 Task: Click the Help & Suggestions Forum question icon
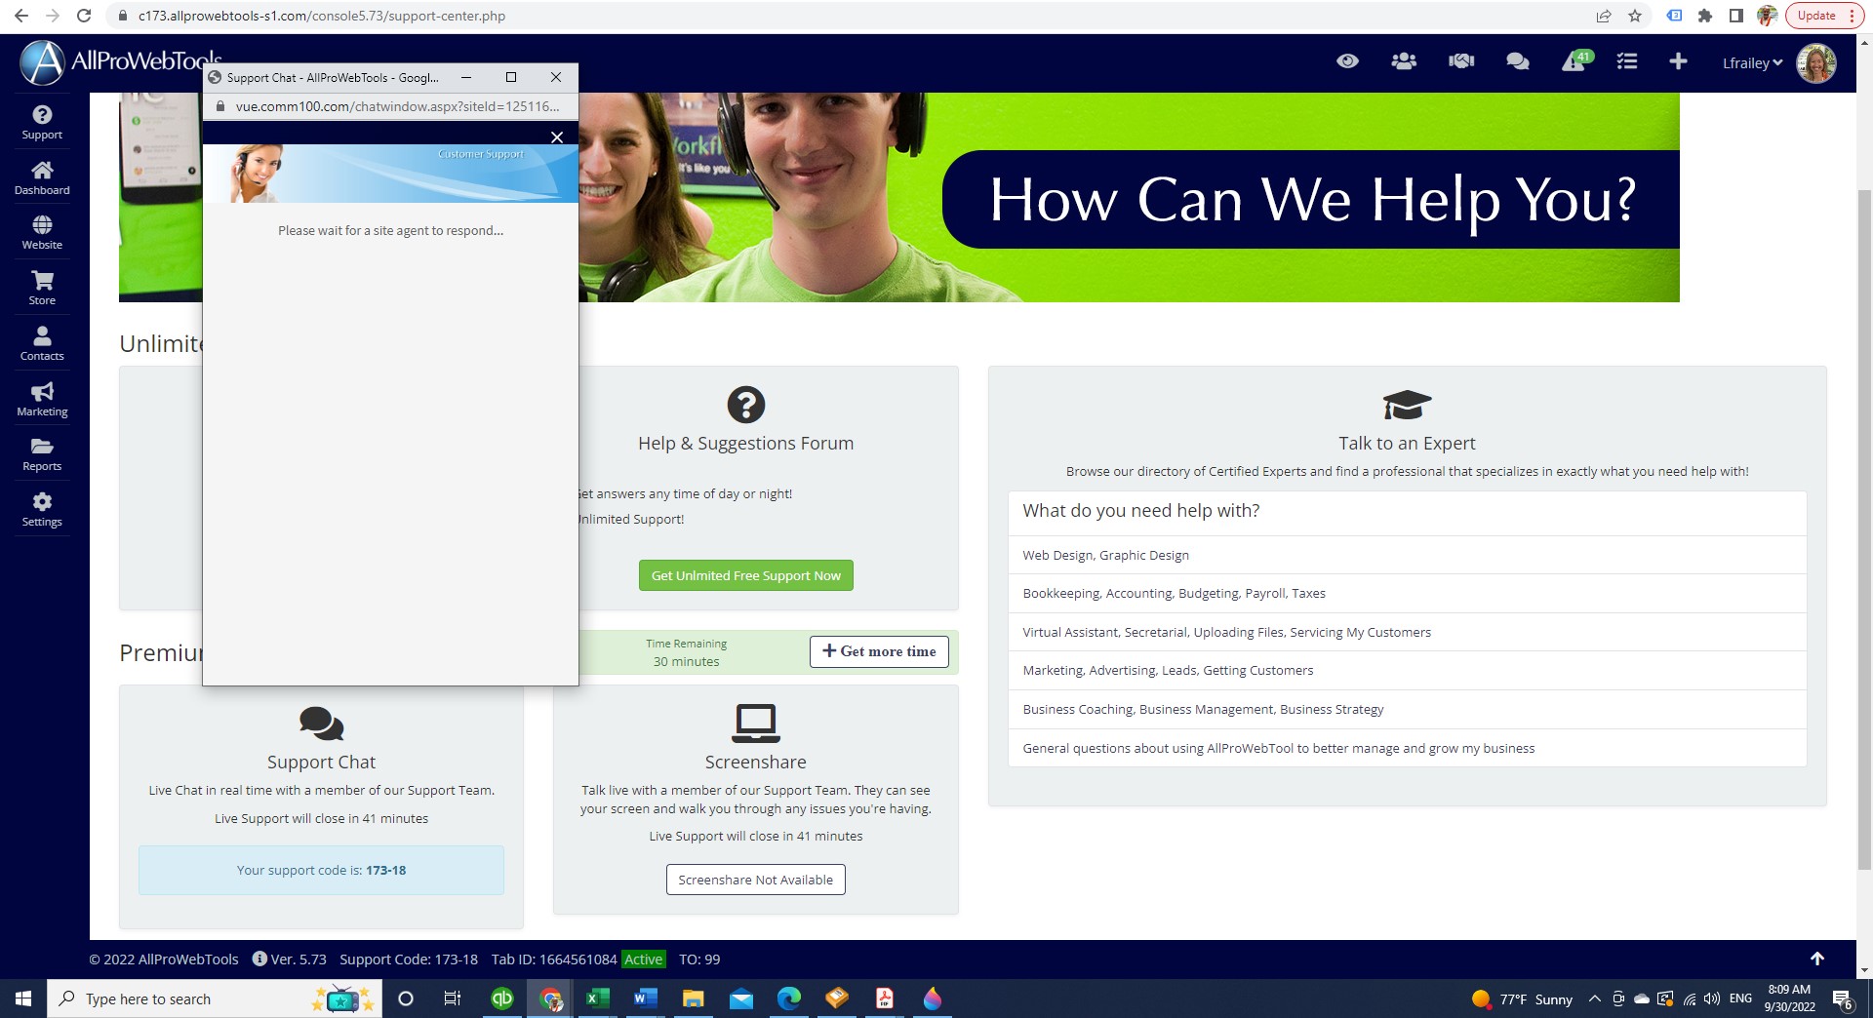pyautogui.click(x=746, y=405)
